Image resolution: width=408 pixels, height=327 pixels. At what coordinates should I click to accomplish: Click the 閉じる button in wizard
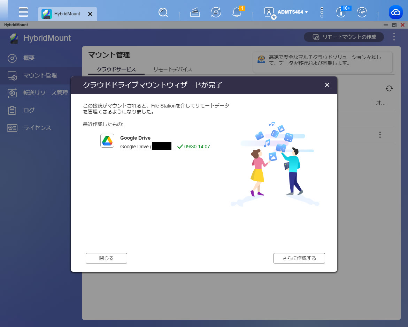[x=106, y=258]
